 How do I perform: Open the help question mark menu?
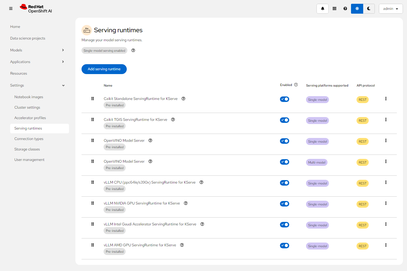[345, 9]
